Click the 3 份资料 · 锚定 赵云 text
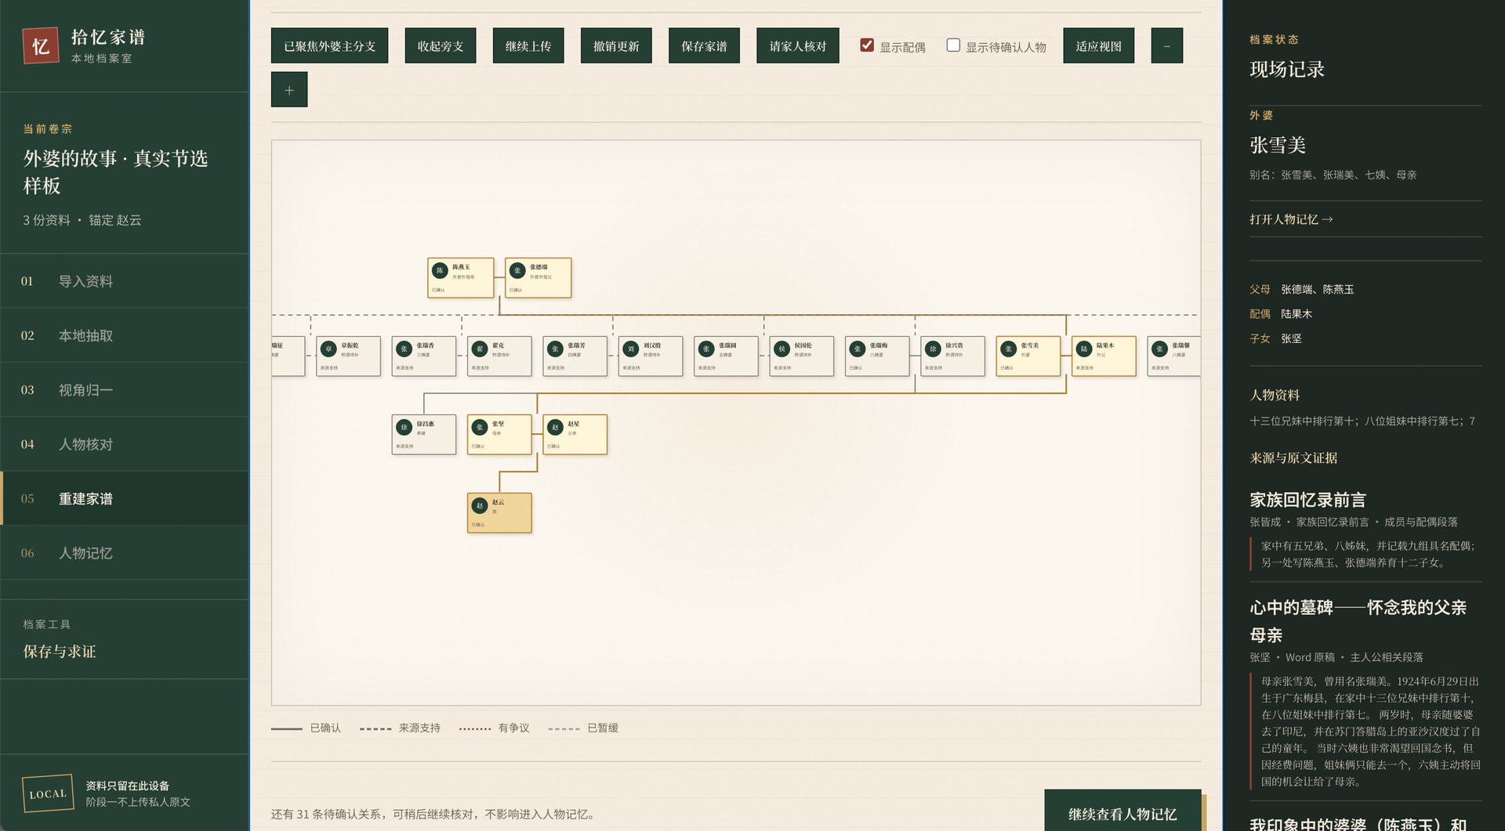Image resolution: width=1505 pixels, height=831 pixels. (x=82, y=220)
